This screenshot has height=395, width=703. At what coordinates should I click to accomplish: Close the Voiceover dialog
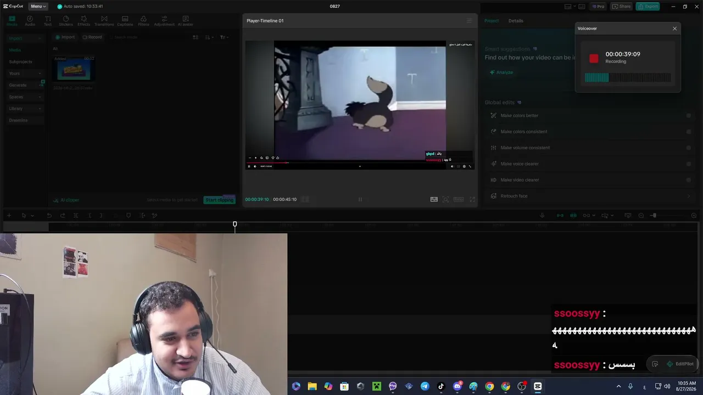coord(674,29)
